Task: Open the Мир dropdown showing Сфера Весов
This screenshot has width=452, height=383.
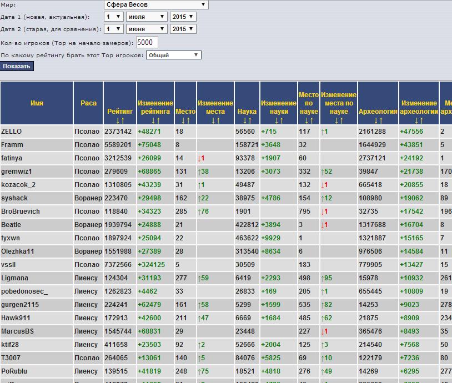Action: 155,4
